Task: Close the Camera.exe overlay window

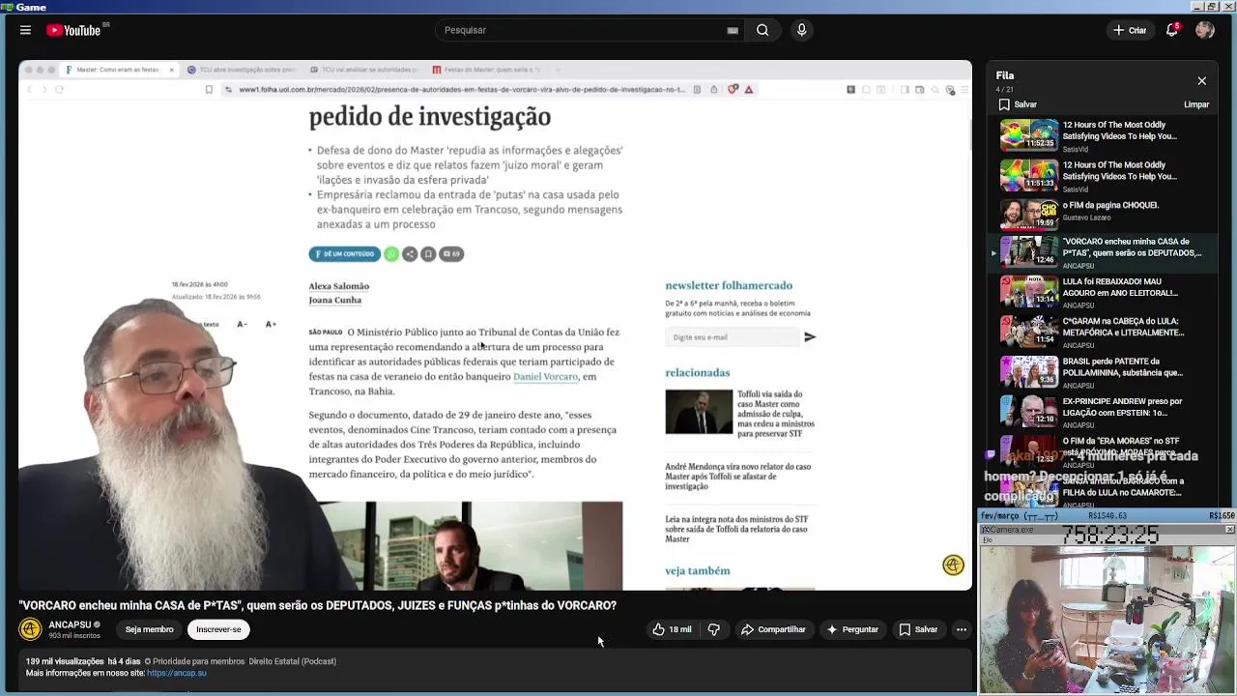Action: pyautogui.click(x=1229, y=530)
